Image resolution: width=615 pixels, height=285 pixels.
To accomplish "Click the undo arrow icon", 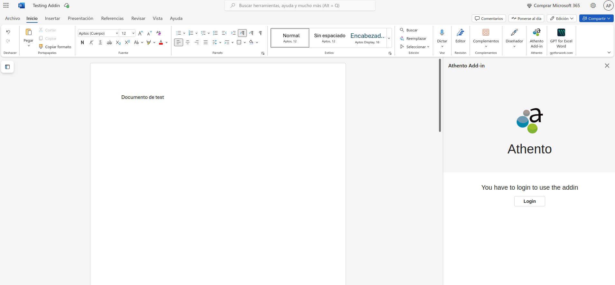I will click(8, 32).
